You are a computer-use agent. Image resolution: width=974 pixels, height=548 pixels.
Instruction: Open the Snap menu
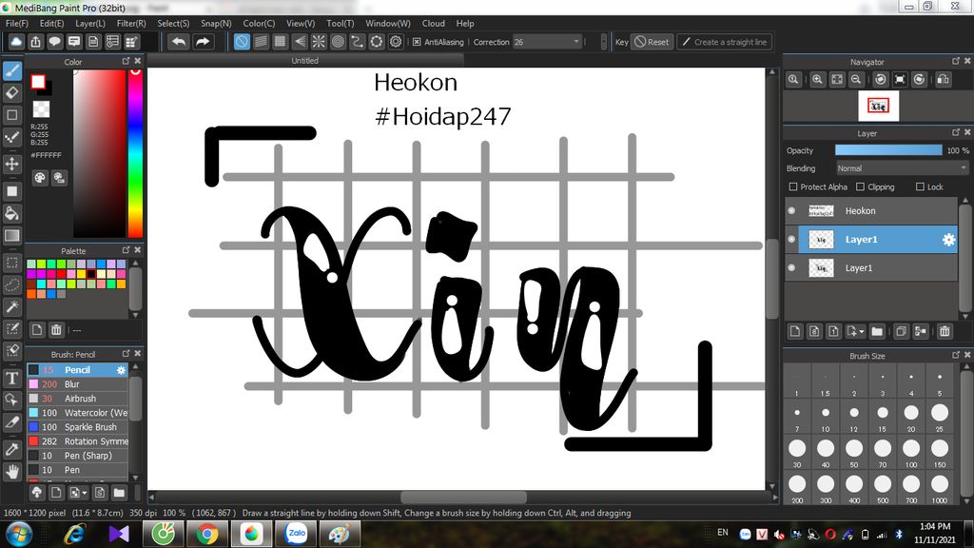216,23
